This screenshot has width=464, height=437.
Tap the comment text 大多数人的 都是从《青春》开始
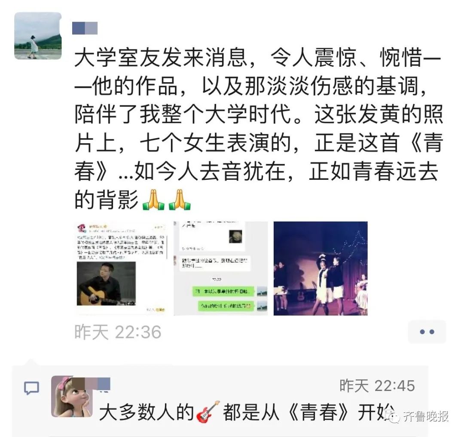click(247, 412)
